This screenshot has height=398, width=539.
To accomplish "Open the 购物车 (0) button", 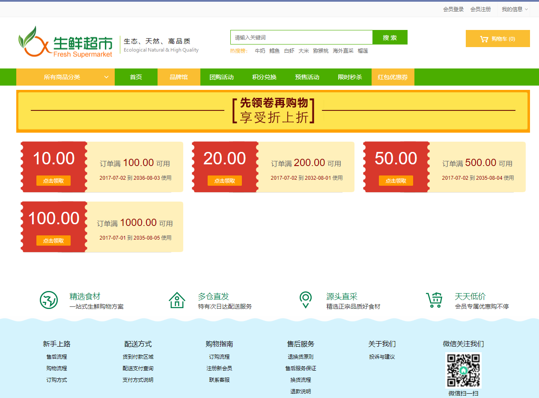I will tap(498, 39).
